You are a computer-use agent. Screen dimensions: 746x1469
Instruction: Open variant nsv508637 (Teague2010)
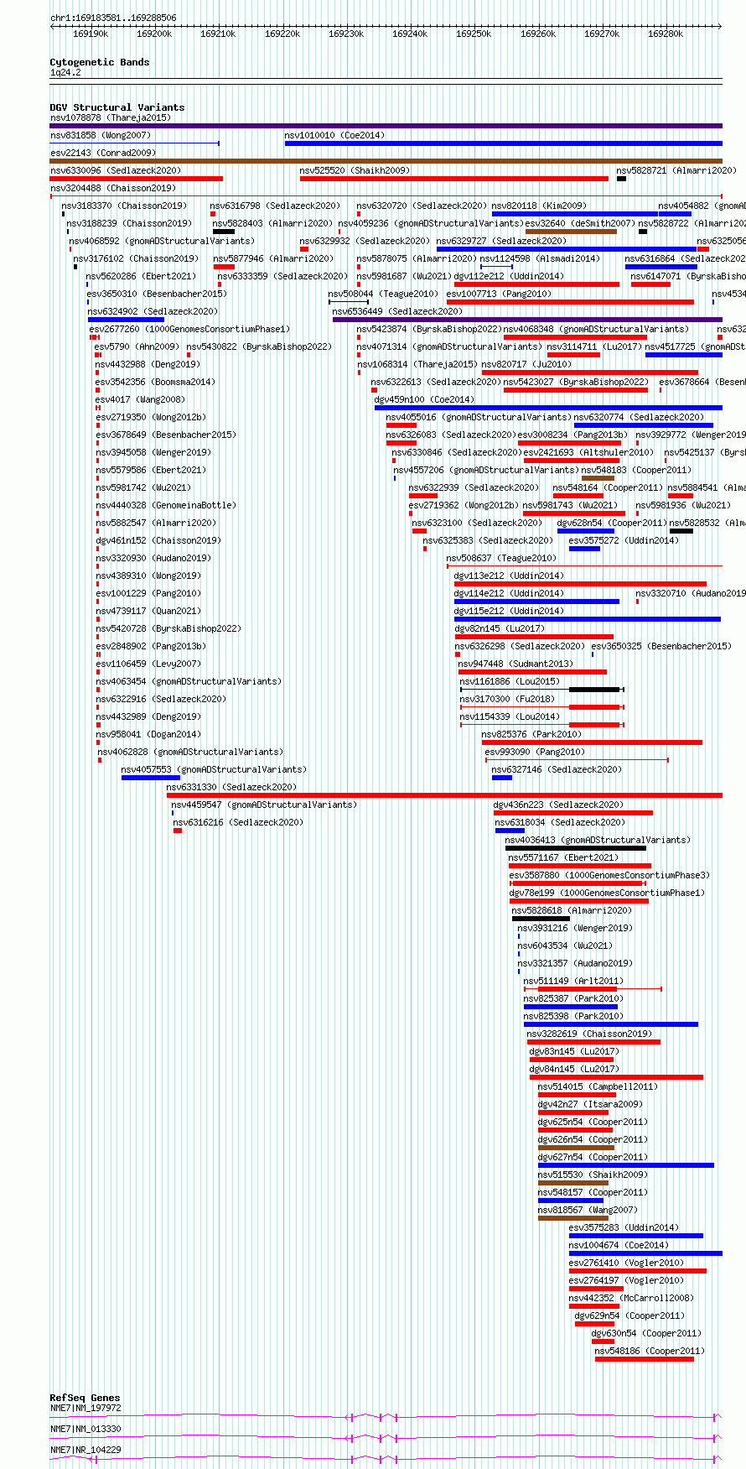click(501, 558)
